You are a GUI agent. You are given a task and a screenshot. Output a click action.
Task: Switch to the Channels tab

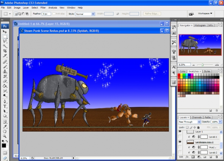(197, 117)
